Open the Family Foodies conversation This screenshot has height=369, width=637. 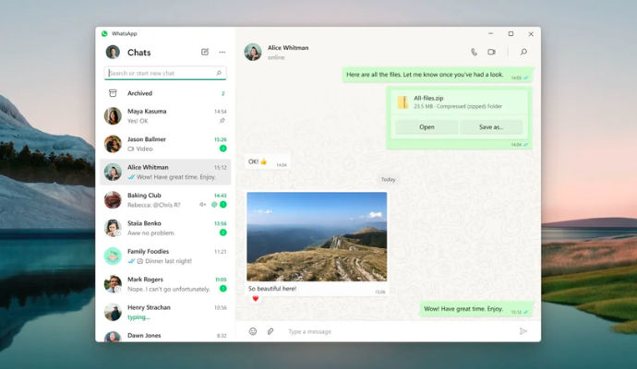click(165, 256)
